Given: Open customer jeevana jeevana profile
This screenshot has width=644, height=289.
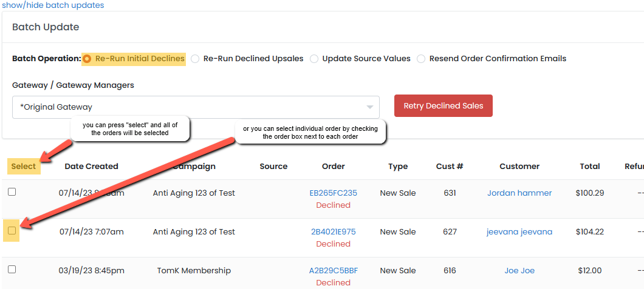Looking at the screenshot, I should [x=519, y=232].
